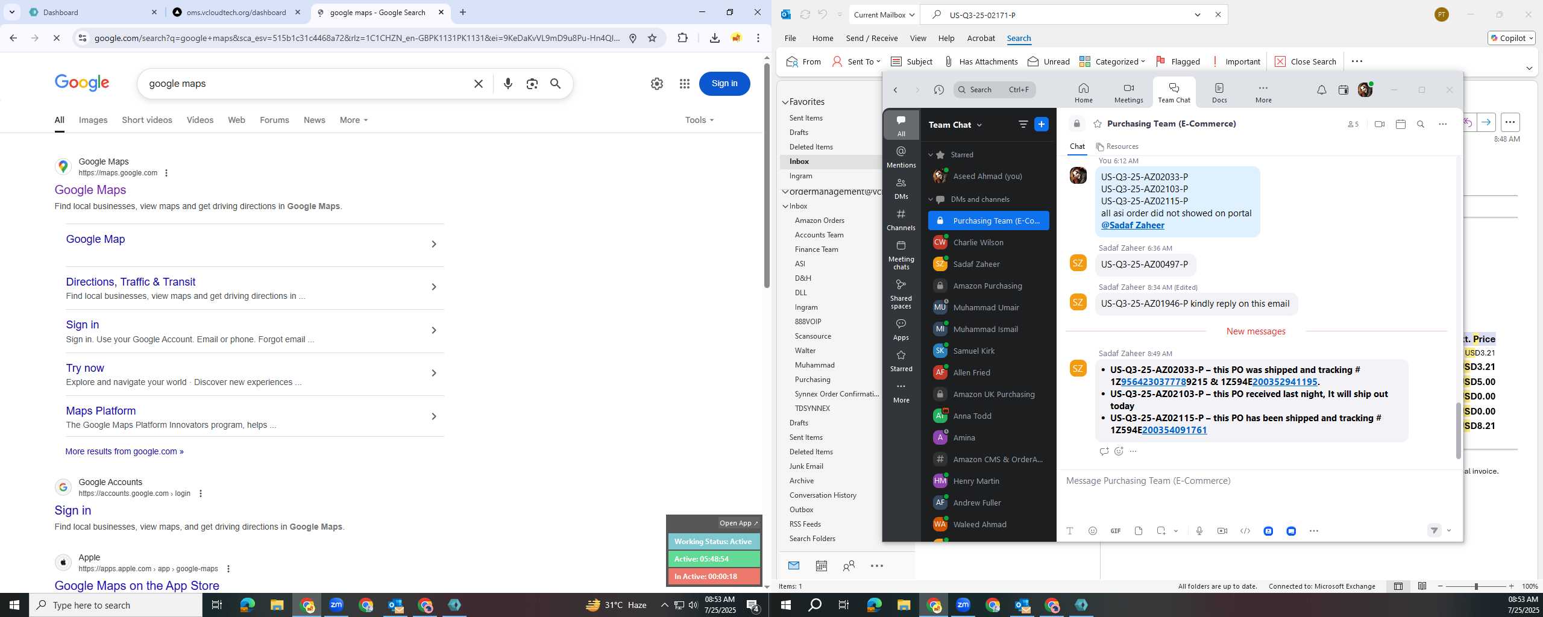Open Shared spaces in Zoom sidebar
Image resolution: width=1543 pixels, height=617 pixels.
pyautogui.click(x=901, y=294)
